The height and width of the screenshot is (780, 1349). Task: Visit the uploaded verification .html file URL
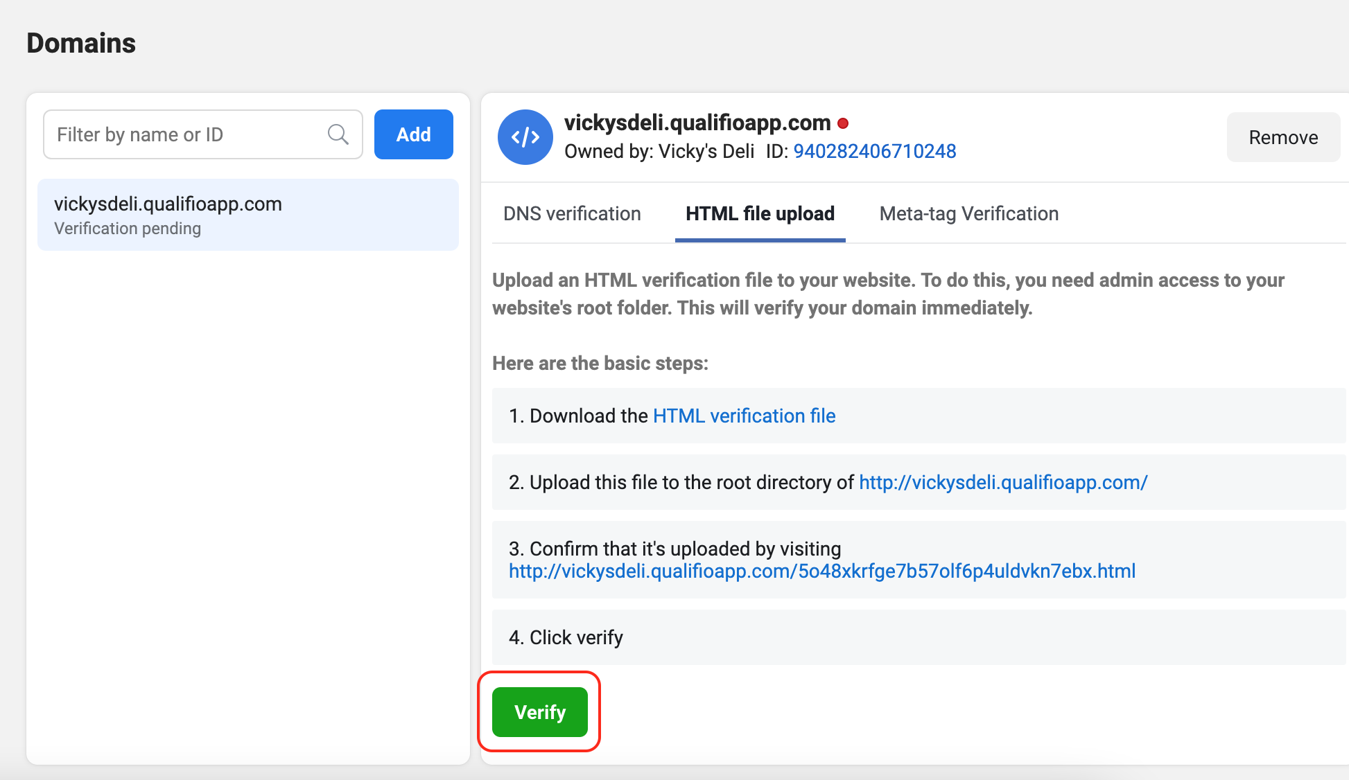822,571
